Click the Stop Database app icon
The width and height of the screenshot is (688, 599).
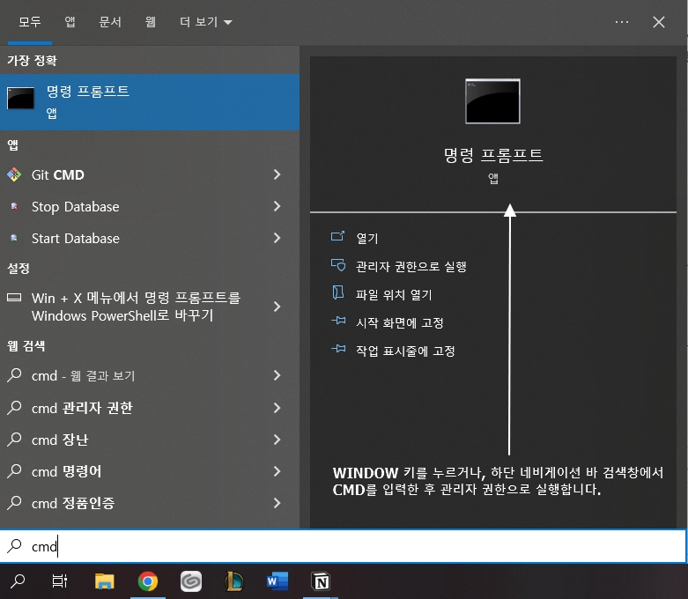(x=14, y=206)
